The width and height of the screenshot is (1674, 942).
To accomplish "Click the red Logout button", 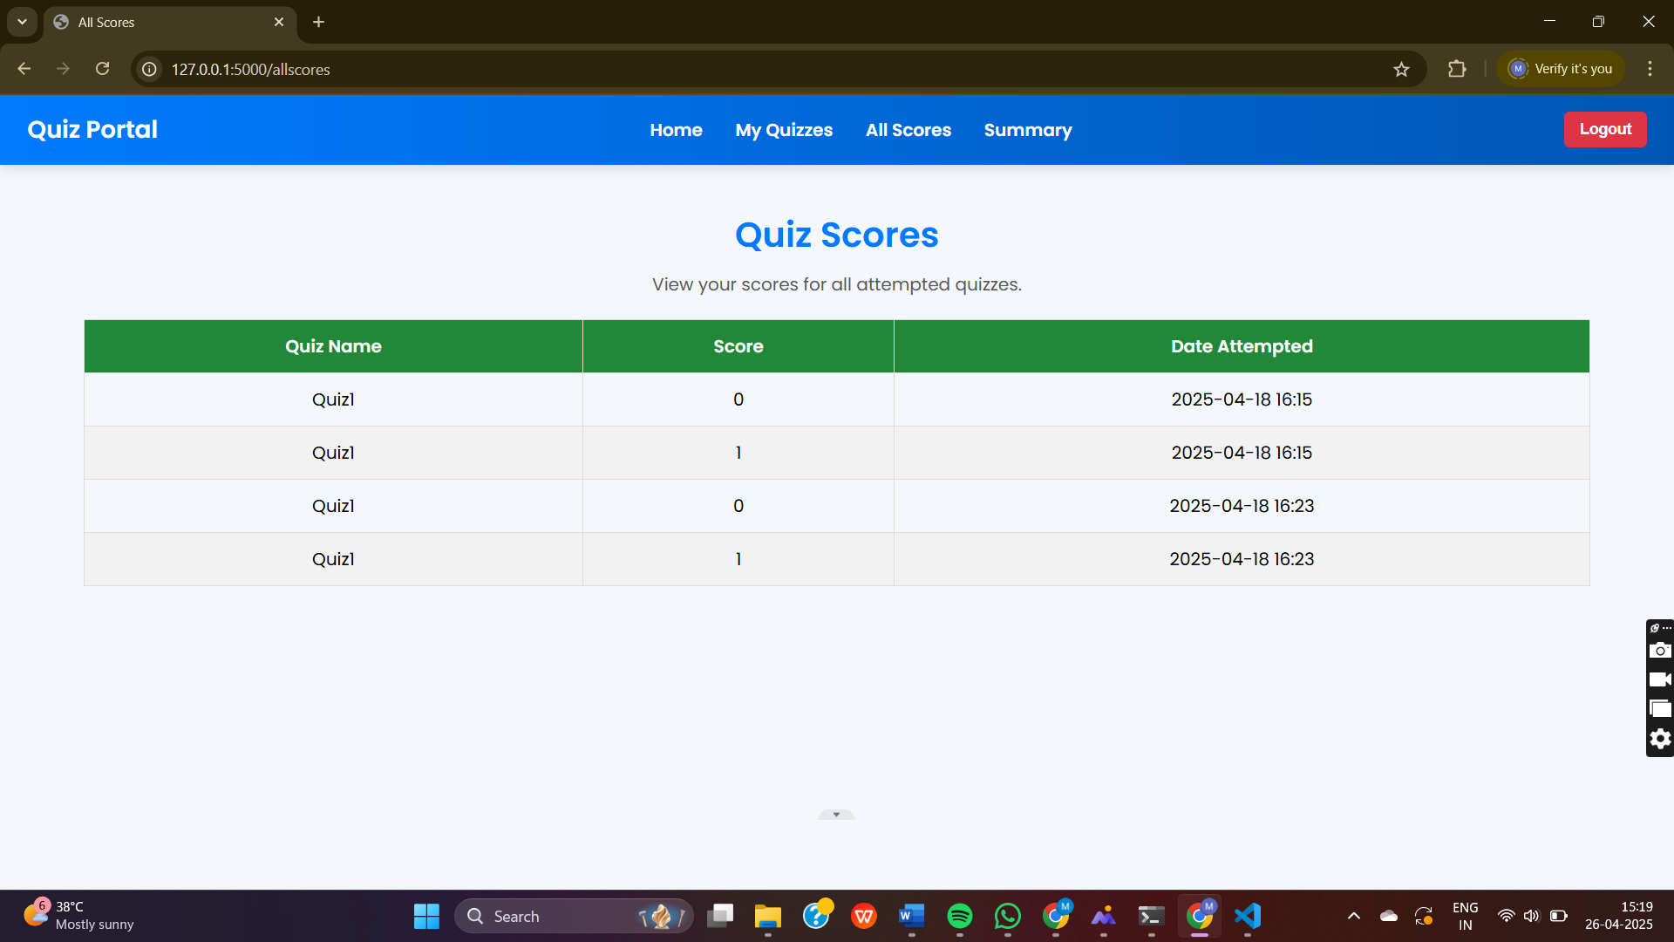I will point(1604,129).
